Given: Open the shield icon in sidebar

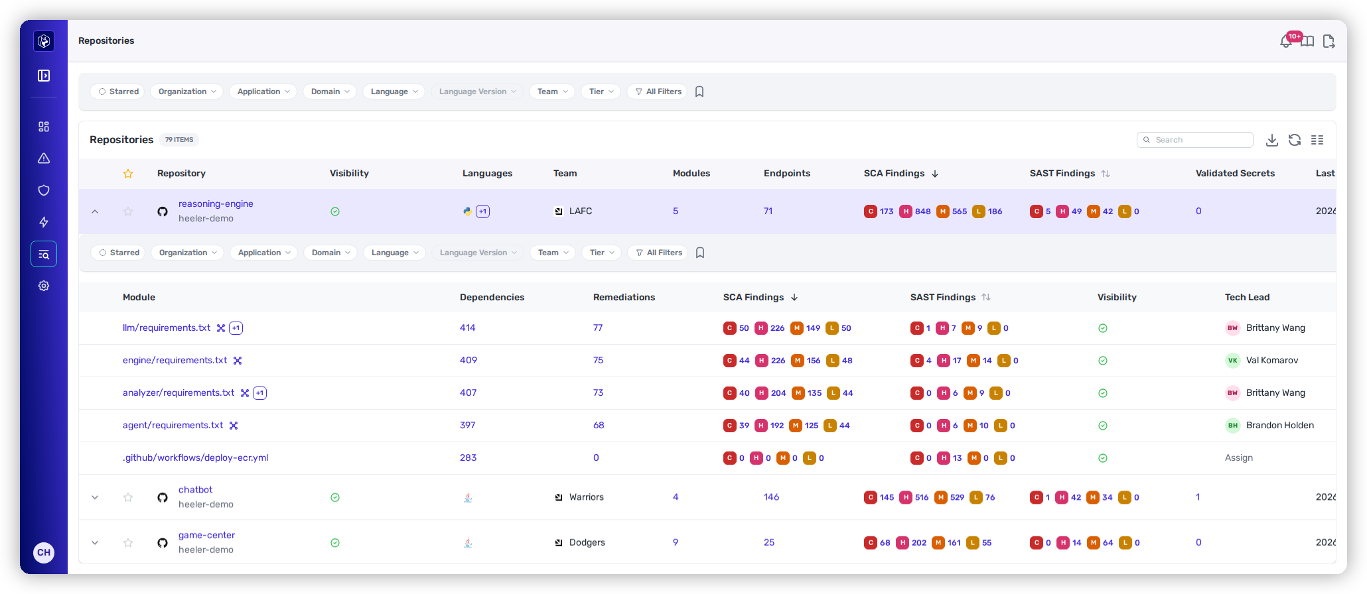Looking at the screenshot, I should (x=44, y=190).
